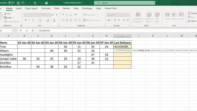Screen dimensions: 197x111
Task: Click the Decrease Font Size icon
Action: [x=57, y=15]
